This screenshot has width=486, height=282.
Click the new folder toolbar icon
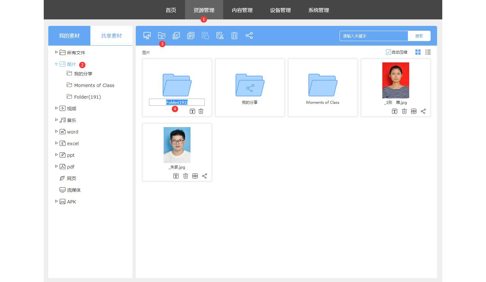point(161,36)
